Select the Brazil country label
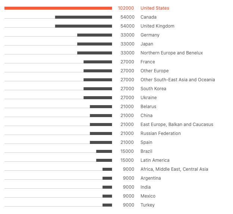 [x=146, y=151]
